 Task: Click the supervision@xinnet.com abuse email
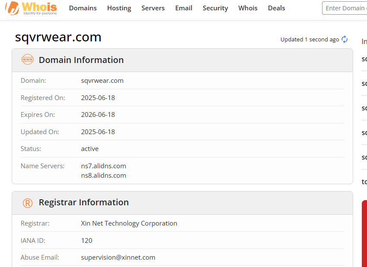coord(118,258)
